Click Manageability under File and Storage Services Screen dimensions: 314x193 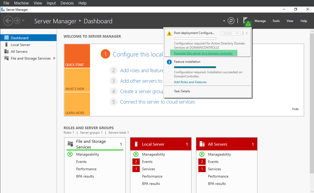coord(88,154)
